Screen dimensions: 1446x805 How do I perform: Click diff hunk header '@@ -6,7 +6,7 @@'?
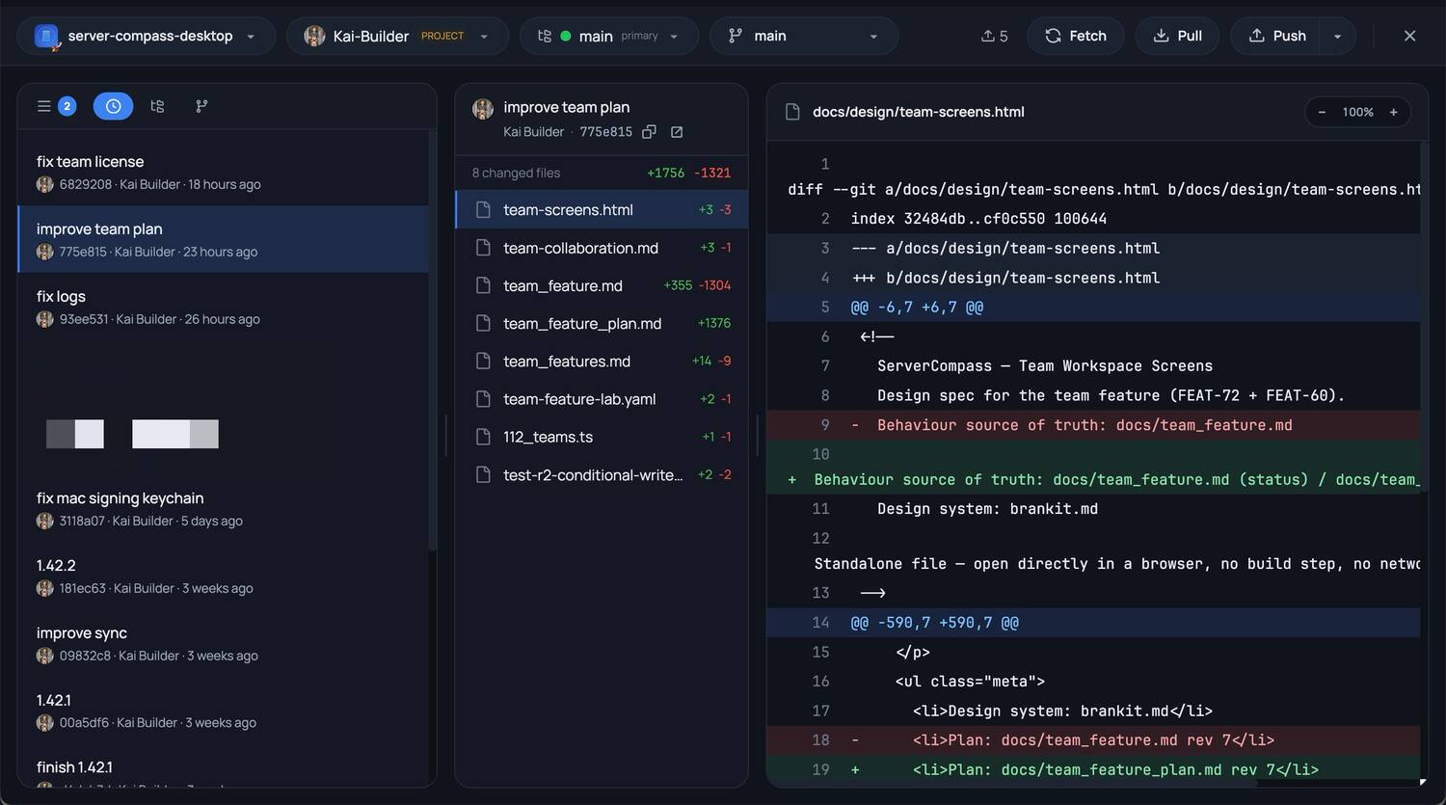[x=1093, y=307]
